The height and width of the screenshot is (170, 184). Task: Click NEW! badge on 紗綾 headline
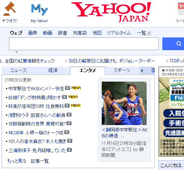[73, 97]
